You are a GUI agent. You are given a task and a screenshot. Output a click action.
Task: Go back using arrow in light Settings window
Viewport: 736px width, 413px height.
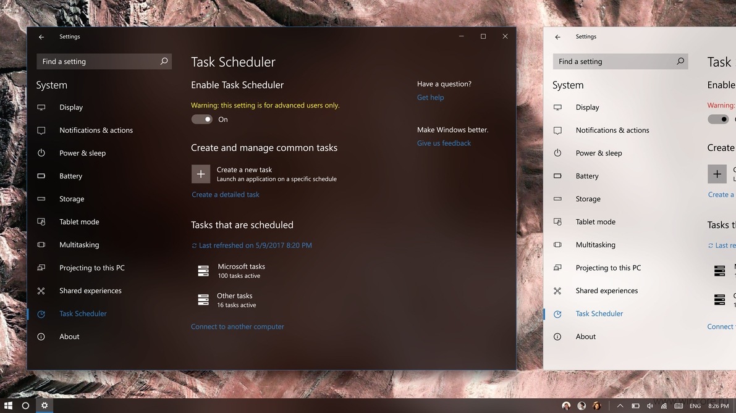pyautogui.click(x=557, y=36)
